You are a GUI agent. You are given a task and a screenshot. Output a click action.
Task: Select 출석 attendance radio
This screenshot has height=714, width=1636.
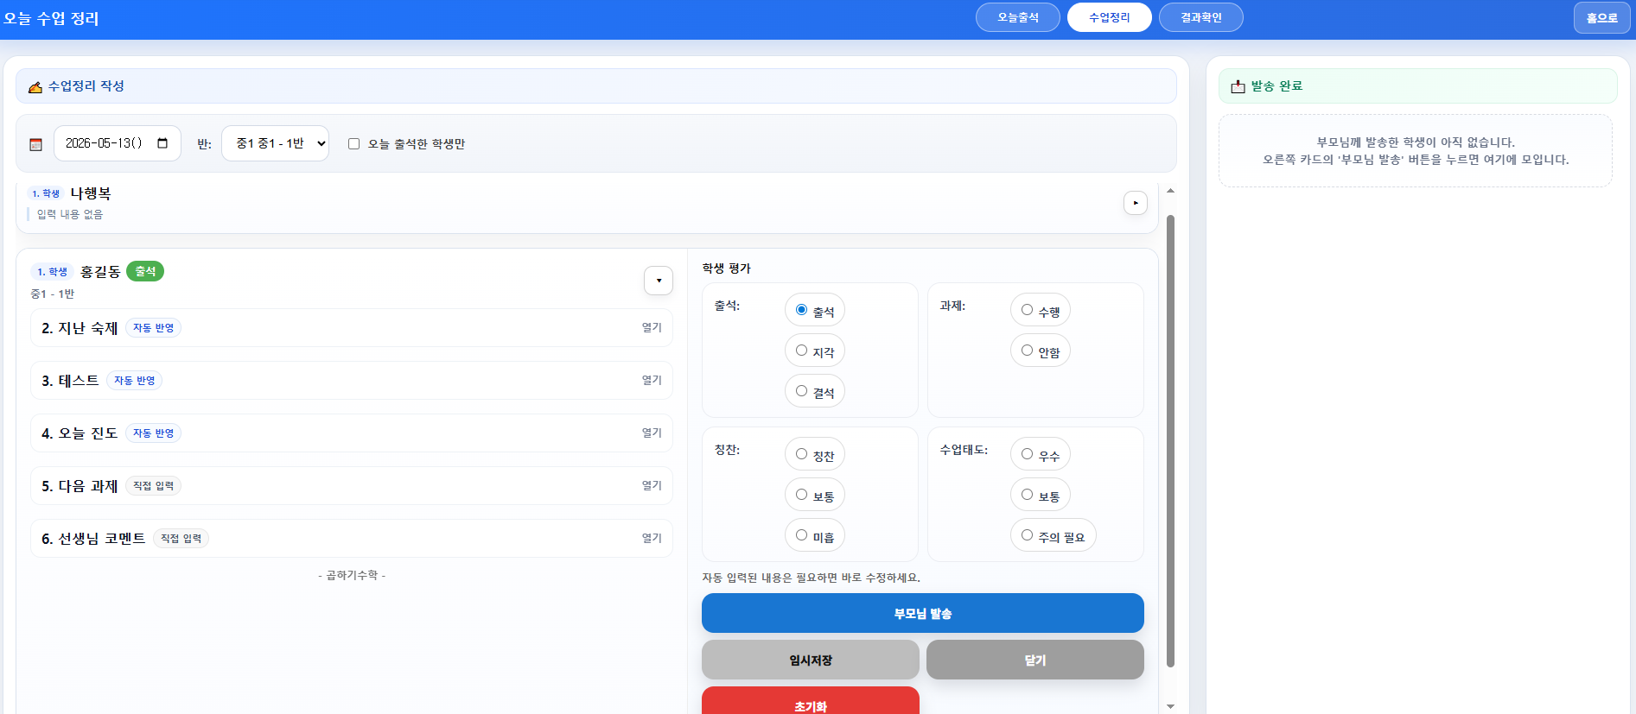coord(801,310)
